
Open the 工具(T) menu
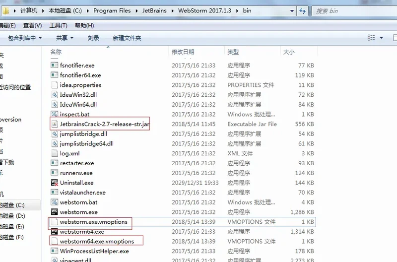[58, 25]
